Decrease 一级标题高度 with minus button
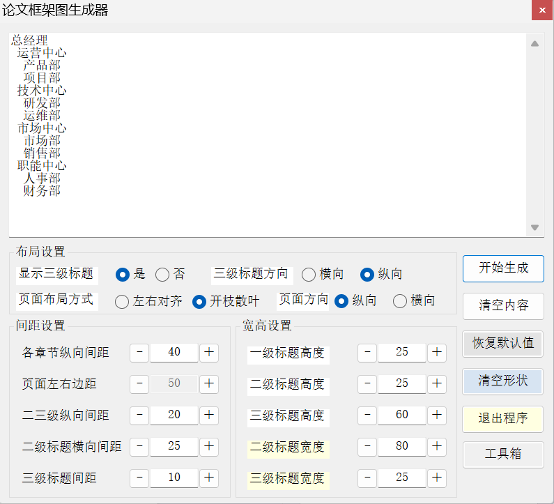The width and height of the screenshot is (554, 504). (x=367, y=352)
